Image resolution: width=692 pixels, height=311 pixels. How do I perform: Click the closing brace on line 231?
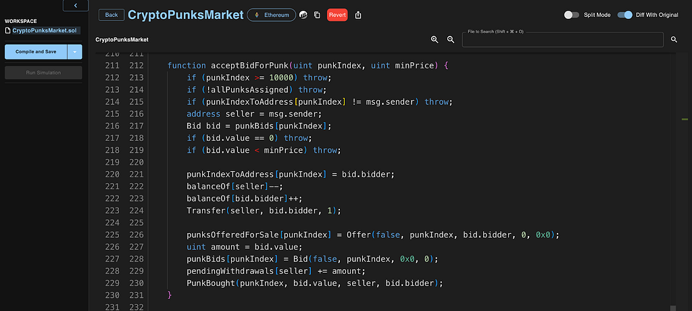click(x=170, y=295)
